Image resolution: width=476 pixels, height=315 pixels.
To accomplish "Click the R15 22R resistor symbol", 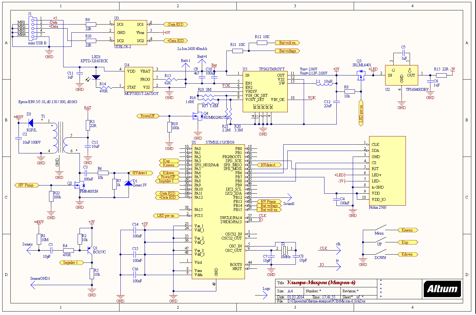I will [441, 75].
